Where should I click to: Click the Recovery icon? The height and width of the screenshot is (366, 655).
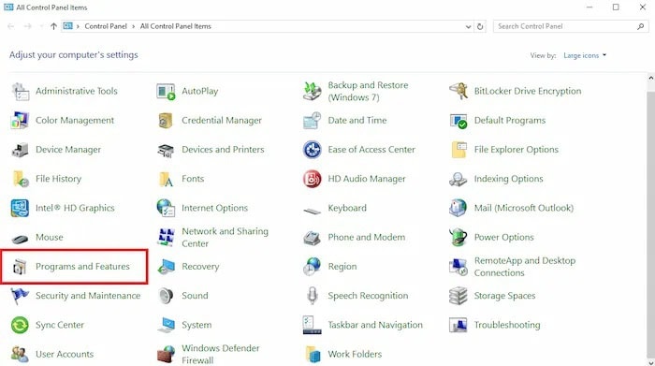(166, 267)
